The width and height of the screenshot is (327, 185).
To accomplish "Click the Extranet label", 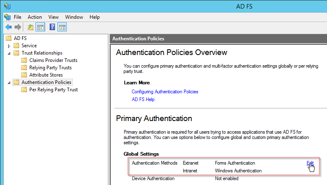I will [191, 163].
